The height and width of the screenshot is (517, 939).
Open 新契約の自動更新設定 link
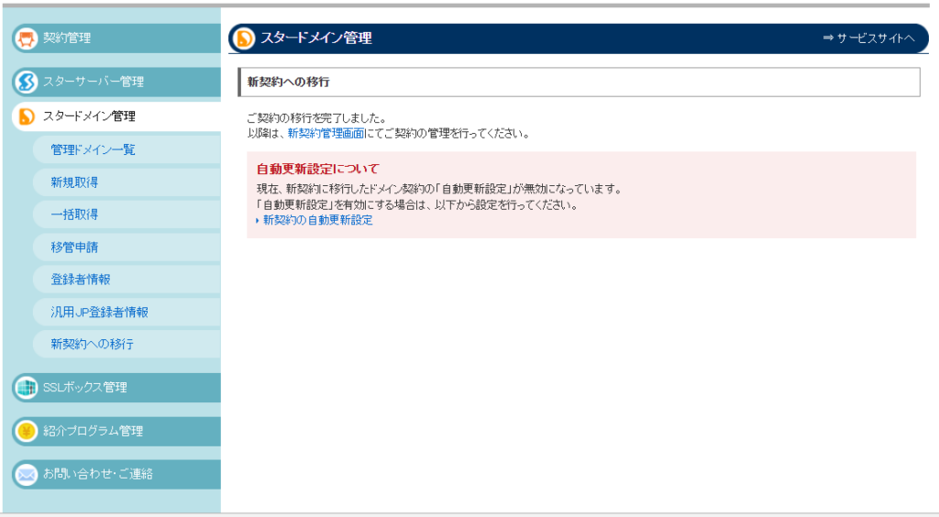(317, 221)
